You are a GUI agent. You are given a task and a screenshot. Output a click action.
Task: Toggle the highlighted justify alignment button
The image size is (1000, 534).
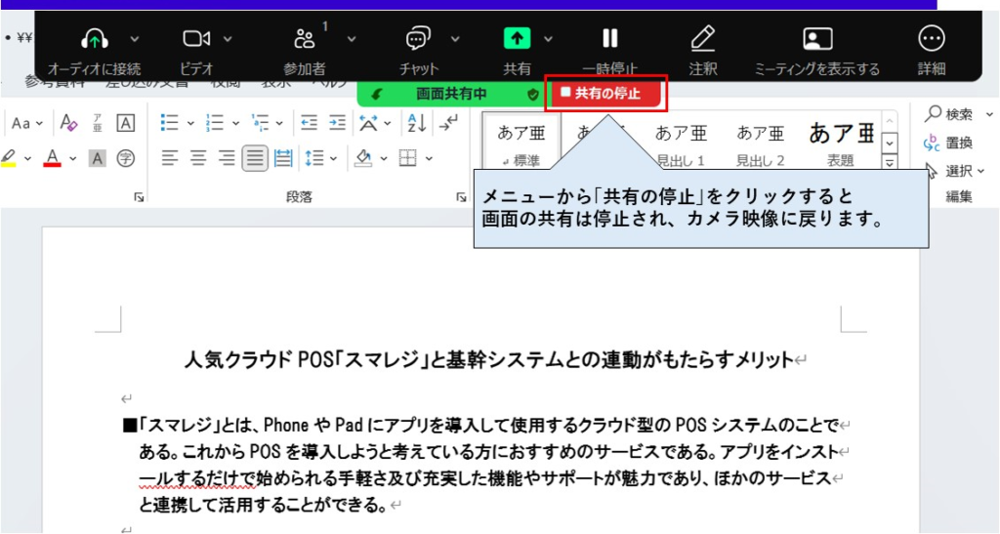coord(255,158)
